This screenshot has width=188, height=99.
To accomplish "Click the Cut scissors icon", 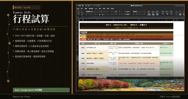I will point(82,11).
